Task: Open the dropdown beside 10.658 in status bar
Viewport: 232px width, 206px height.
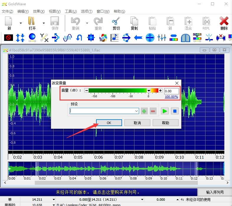Action: click(54, 205)
